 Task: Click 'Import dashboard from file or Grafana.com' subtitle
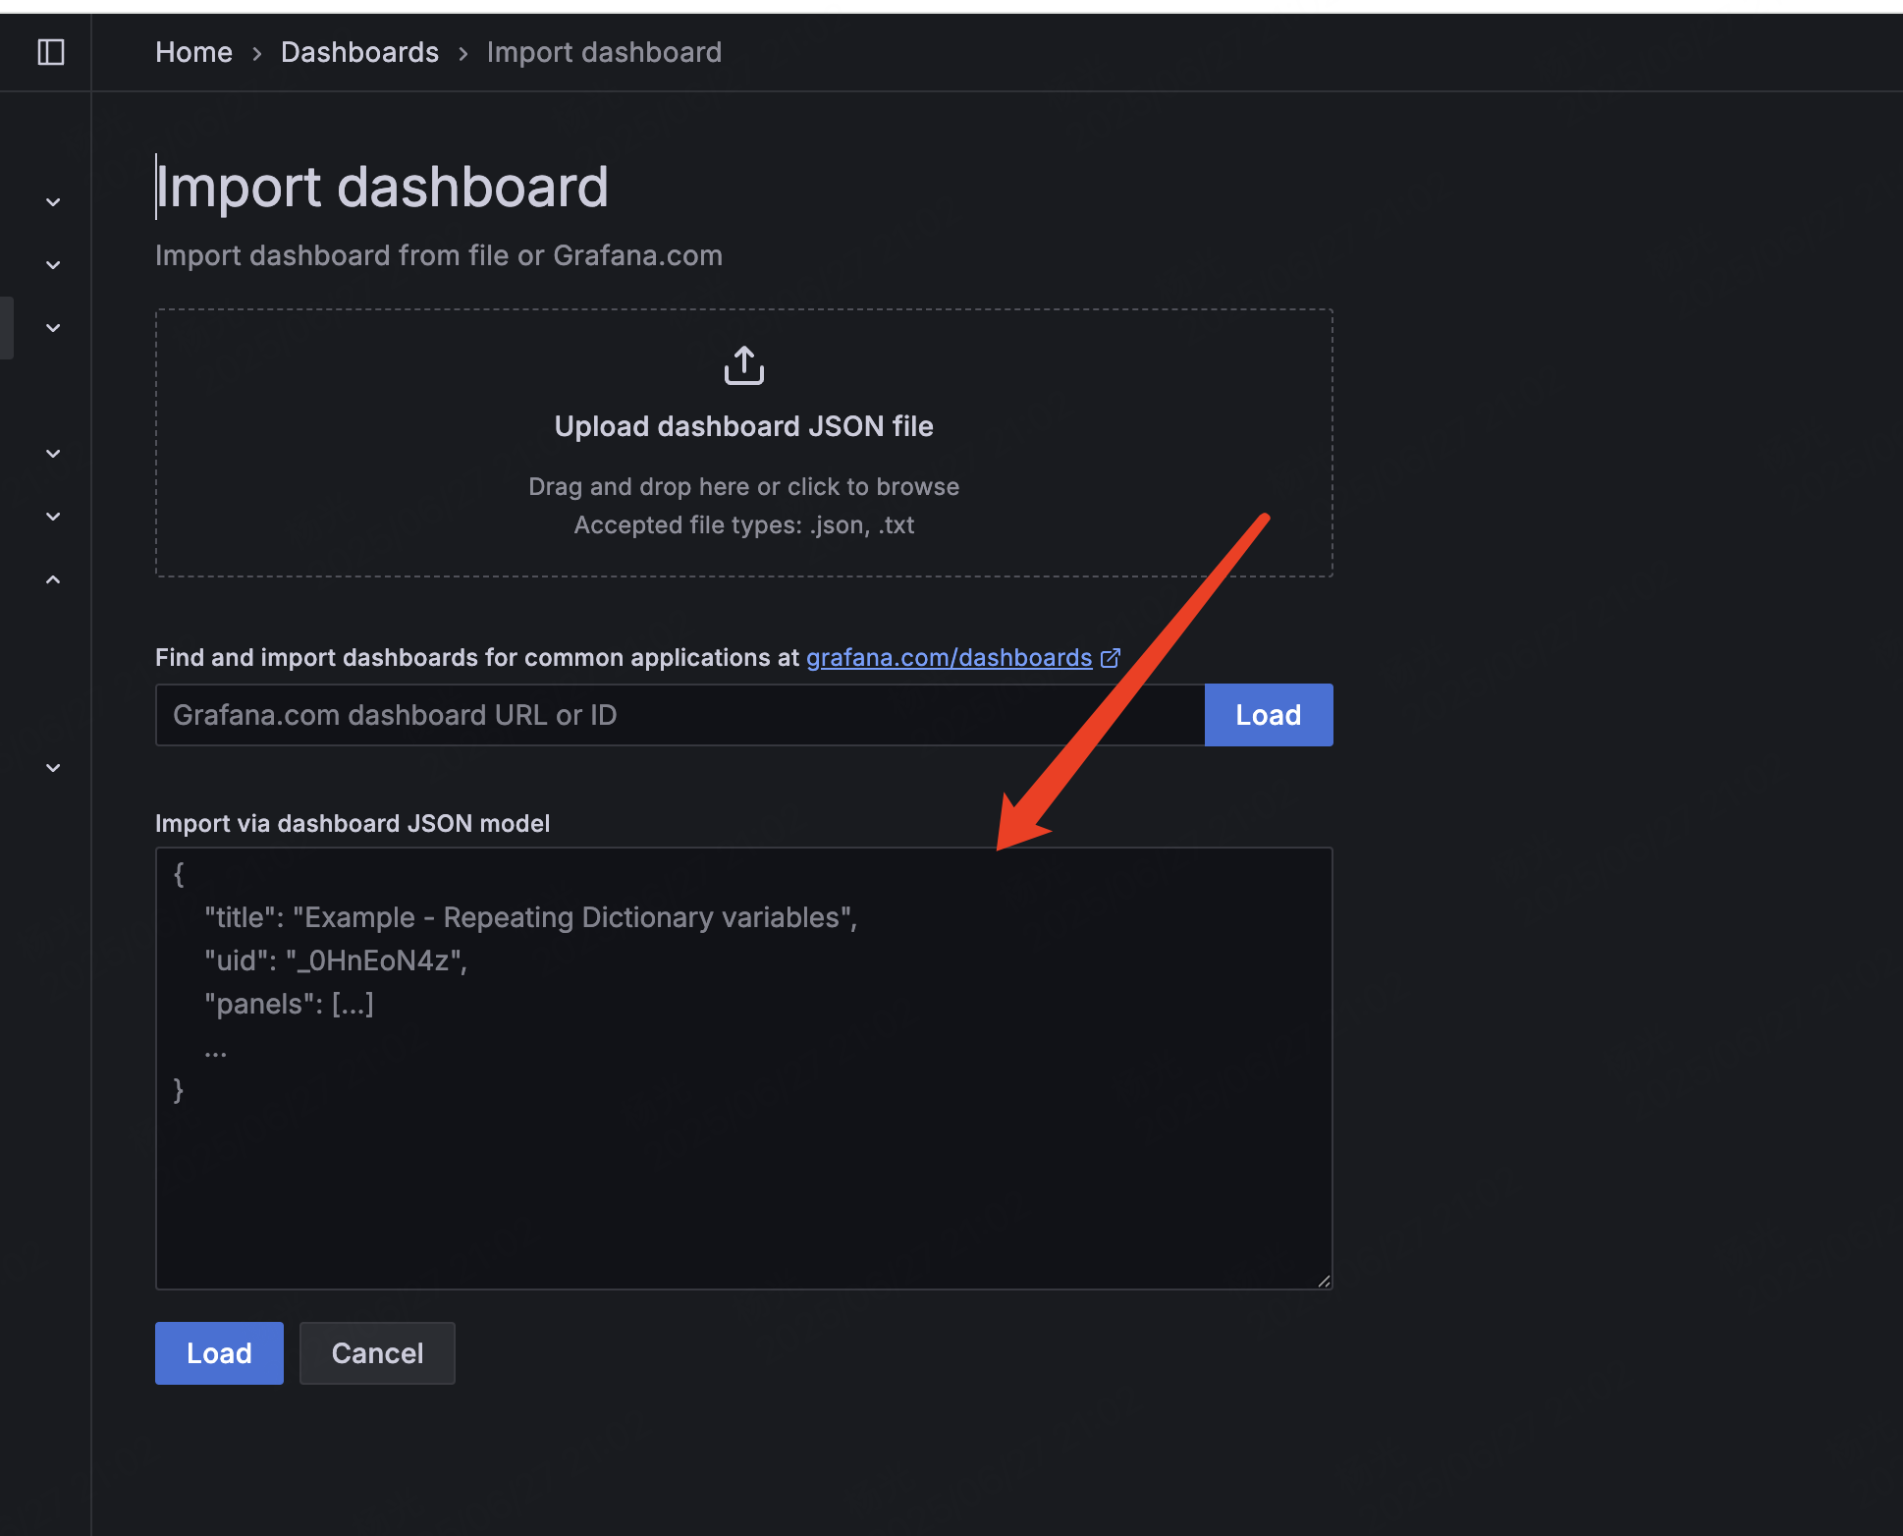pos(439,255)
